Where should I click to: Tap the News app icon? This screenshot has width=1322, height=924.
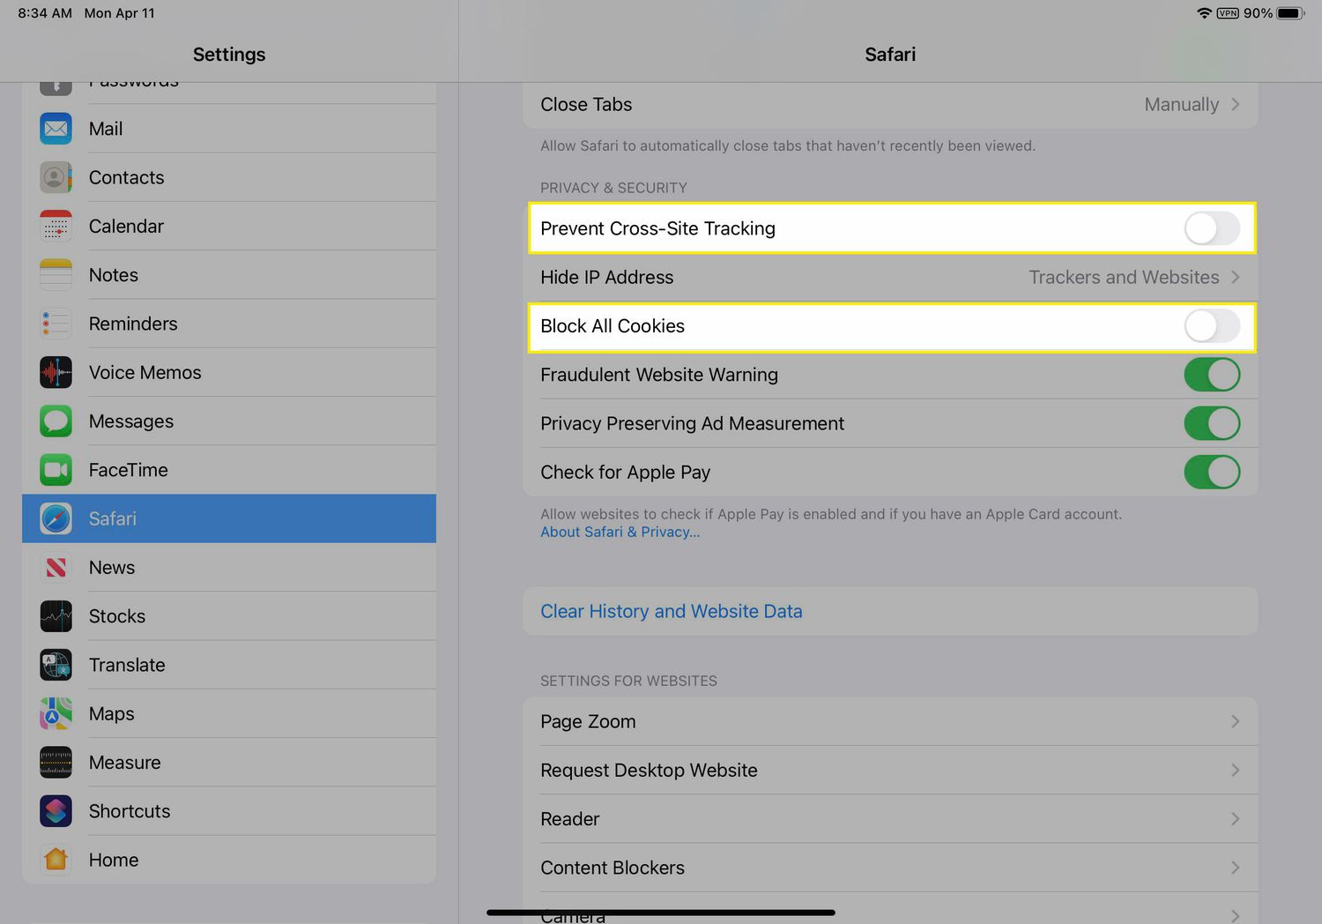tap(56, 568)
